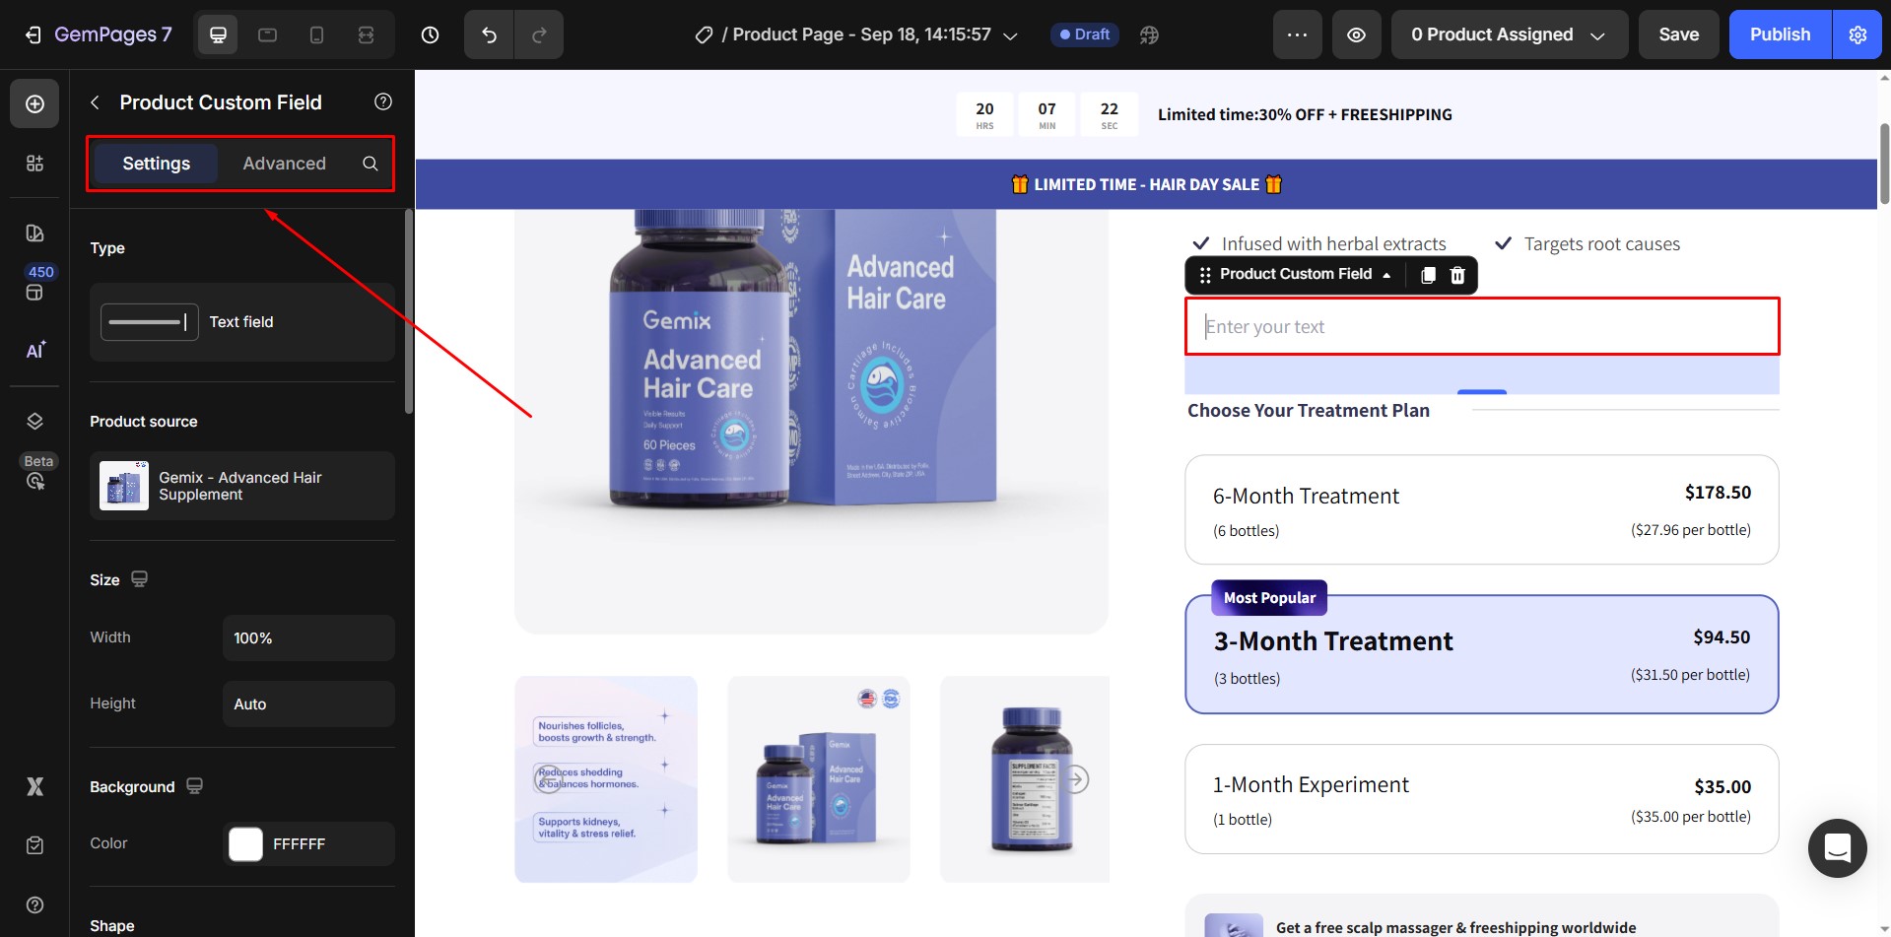Viewport: 1891px width, 937px height.
Task: Toggle device-specific settings for Background
Action: pyautogui.click(x=194, y=786)
